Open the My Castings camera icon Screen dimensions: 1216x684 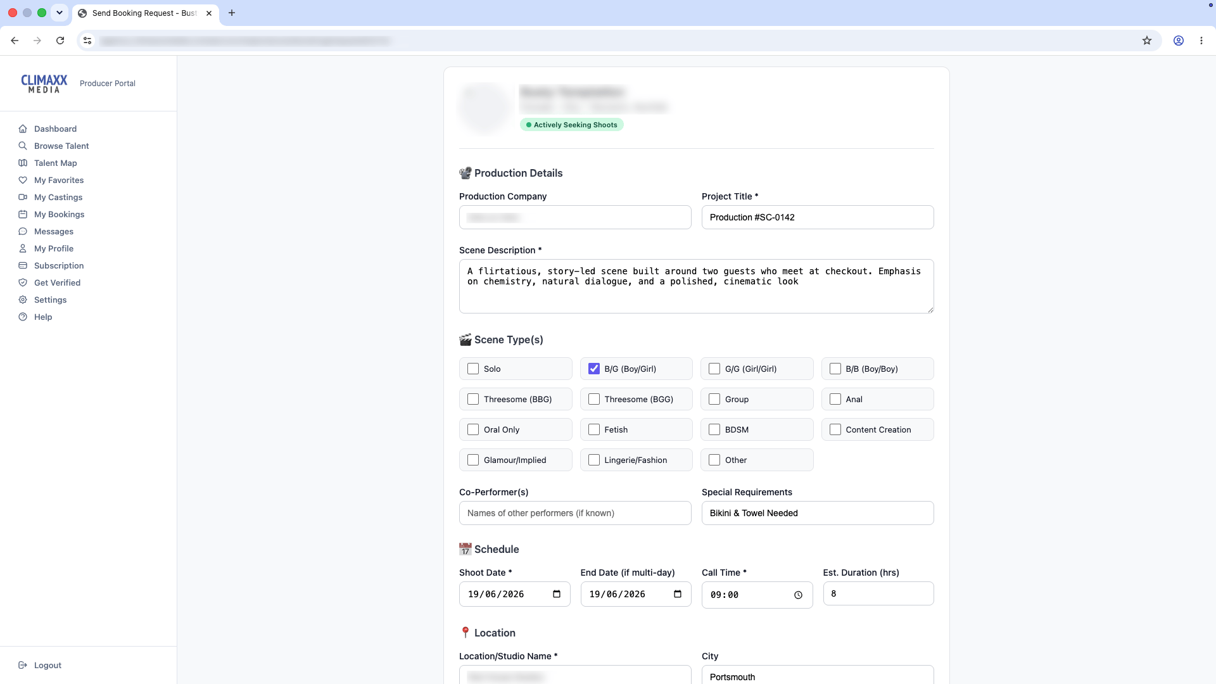pyautogui.click(x=23, y=197)
